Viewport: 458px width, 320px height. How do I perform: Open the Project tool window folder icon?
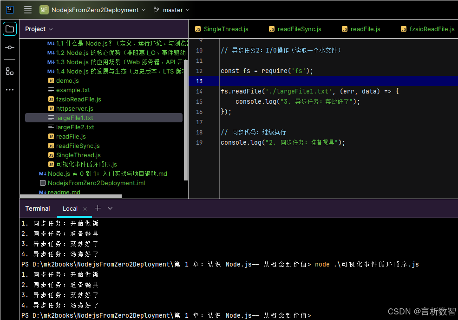point(10,29)
